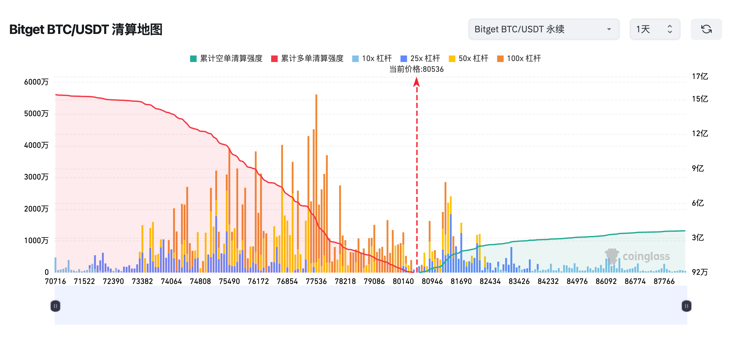This screenshot has width=730, height=344.
Task: Click the red current price arrow marker
Action: (416, 82)
